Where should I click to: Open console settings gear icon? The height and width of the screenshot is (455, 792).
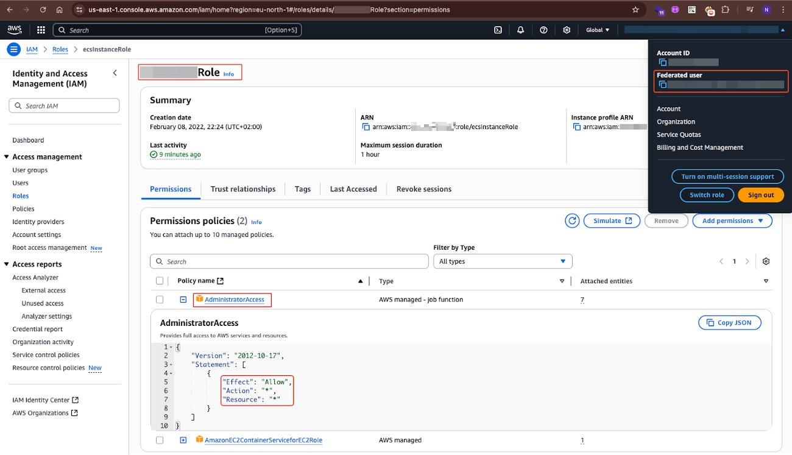pyautogui.click(x=567, y=30)
